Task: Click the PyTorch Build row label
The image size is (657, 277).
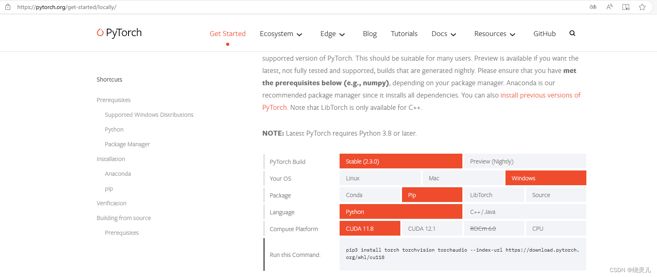Action: [x=287, y=162]
